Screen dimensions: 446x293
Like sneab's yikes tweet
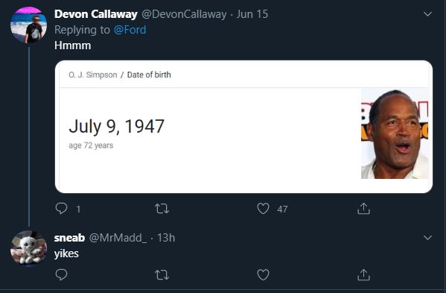tap(263, 275)
